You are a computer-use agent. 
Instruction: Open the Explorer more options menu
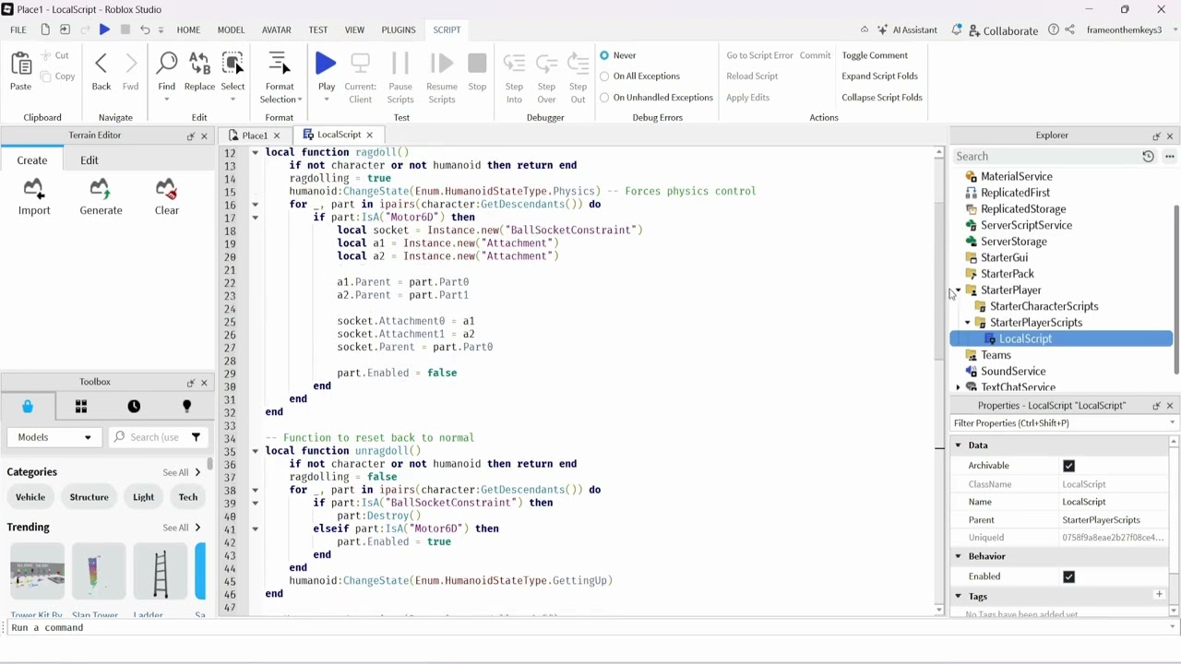pyautogui.click(x=1170, y=157)
